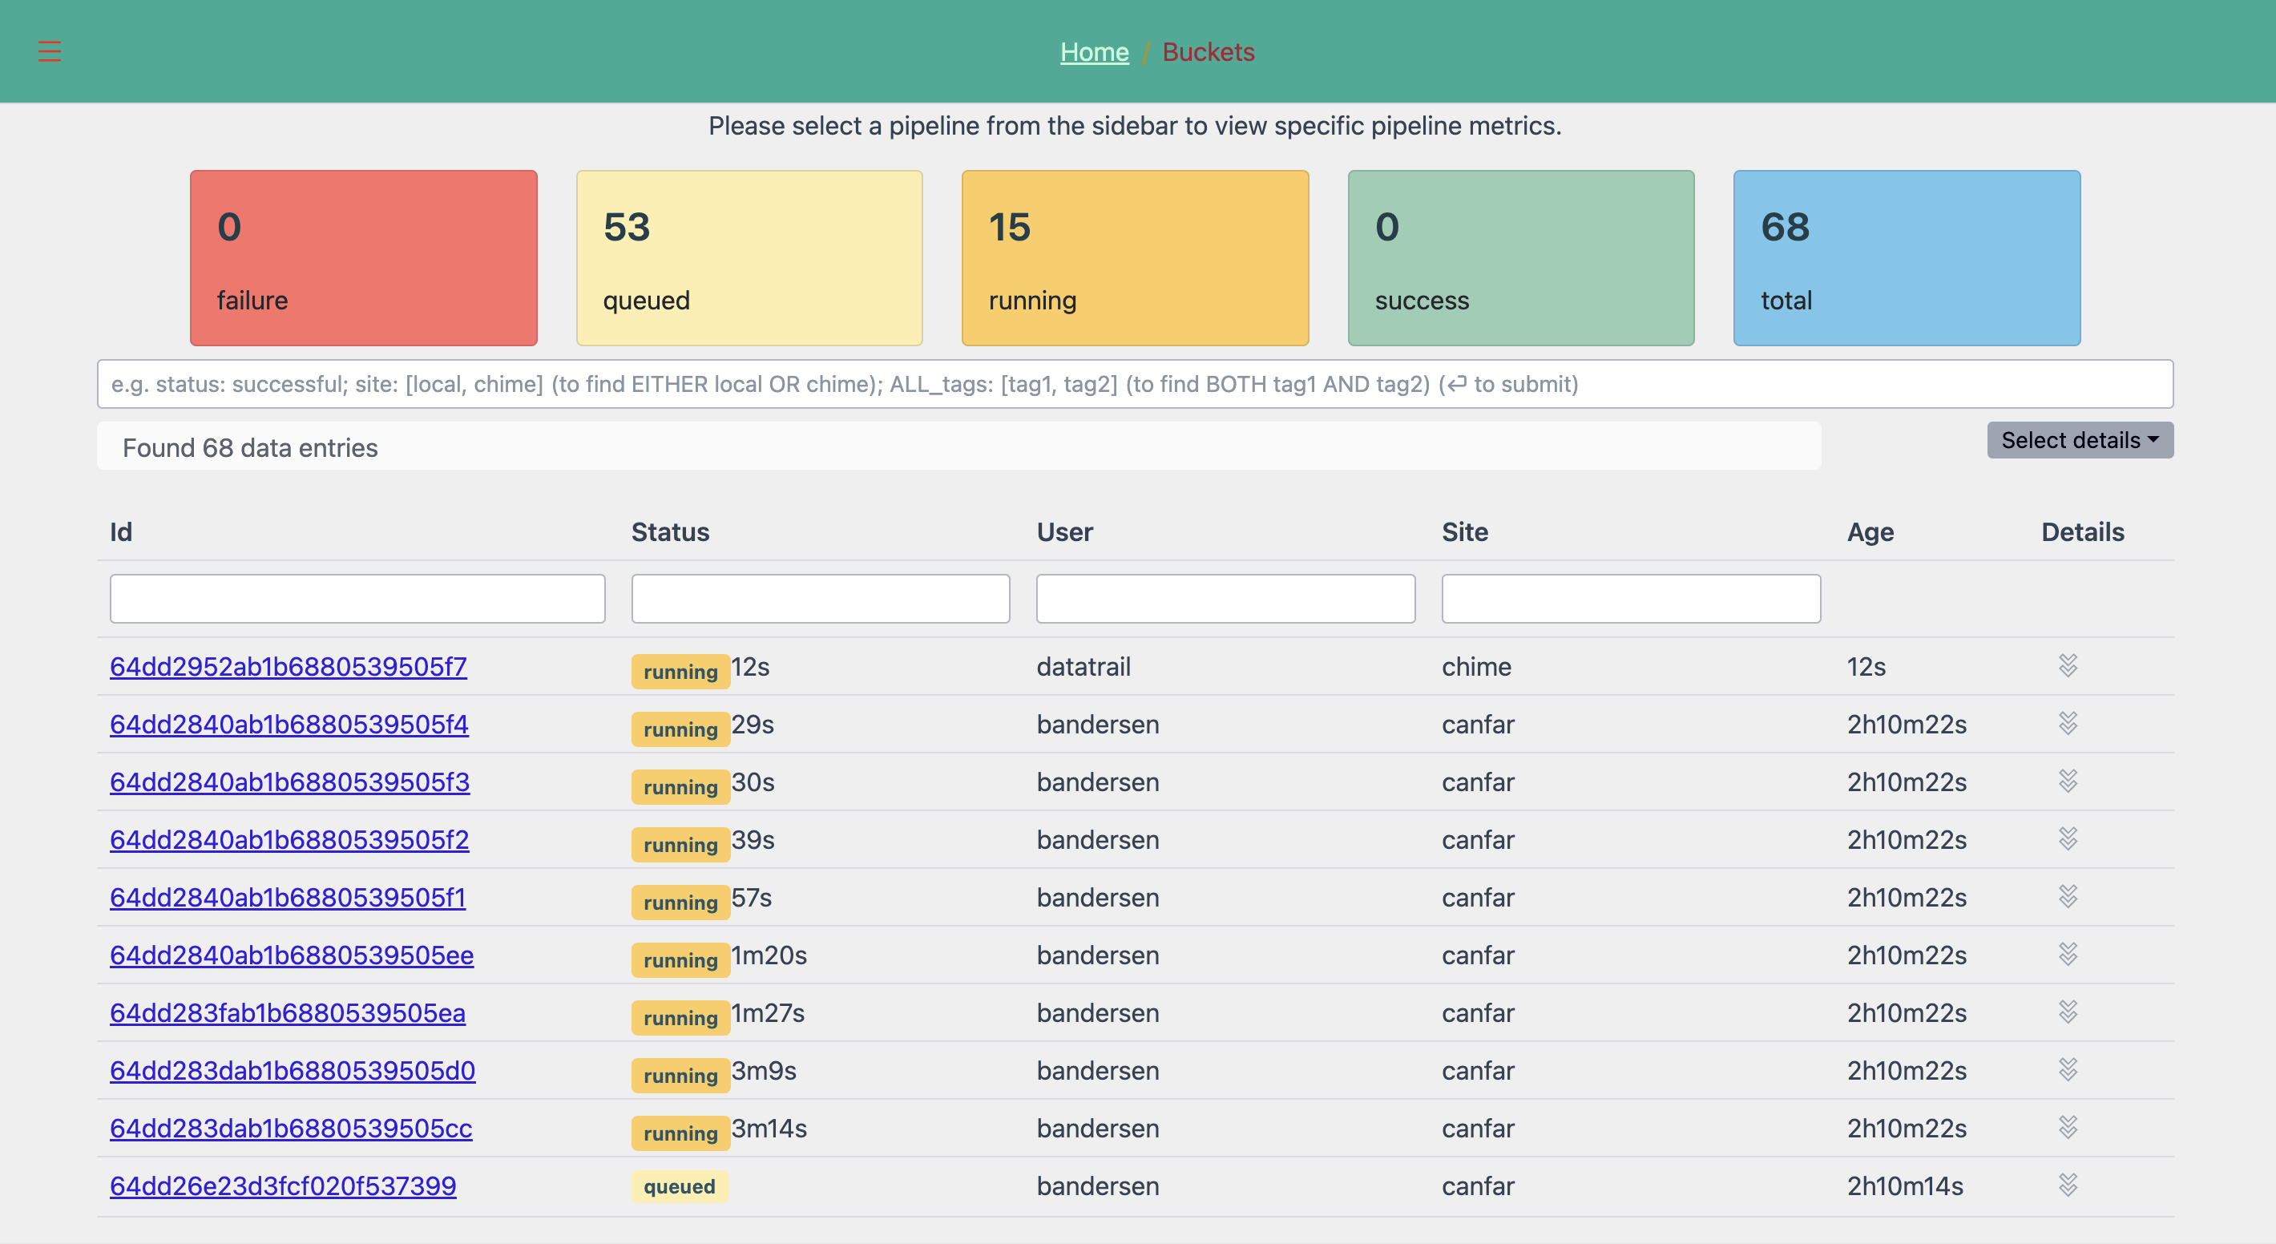Image resolution: width=2276 pixels, height=1244 pixels.
Task: Click the red failure count card
Action: [x=363, y=258]
